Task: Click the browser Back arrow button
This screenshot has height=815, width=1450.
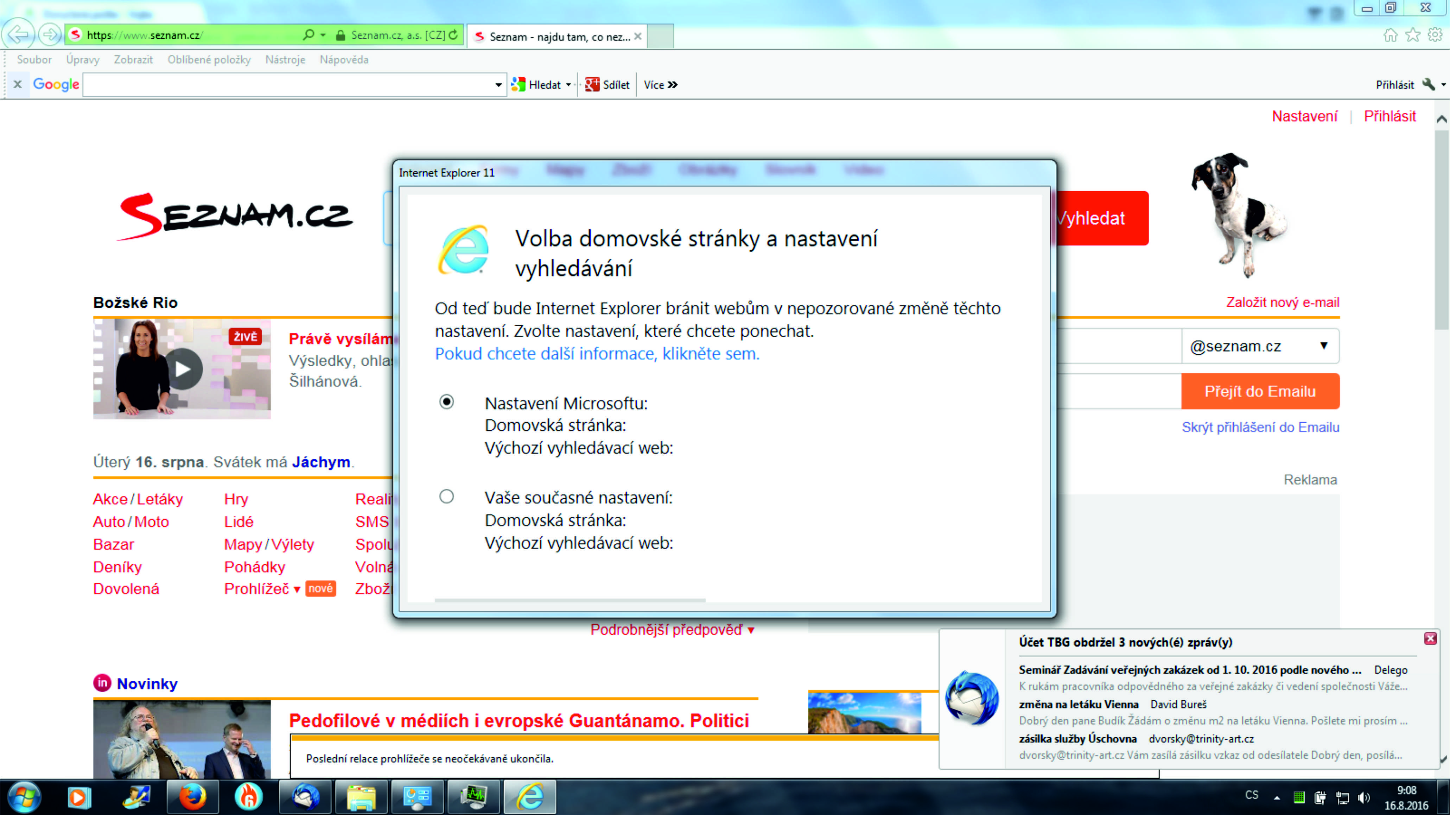Action: tap(19, 35)
